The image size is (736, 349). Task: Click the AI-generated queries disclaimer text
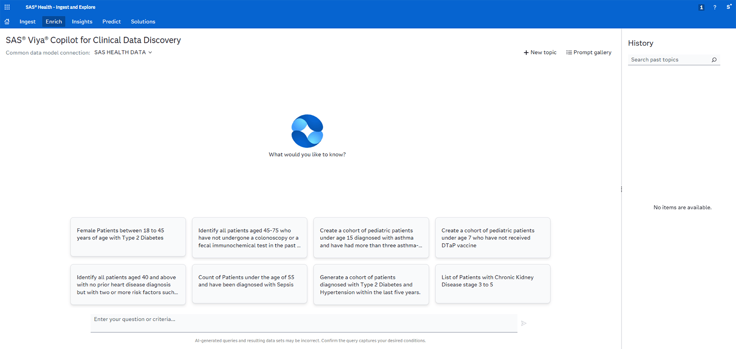coord(310,340)
